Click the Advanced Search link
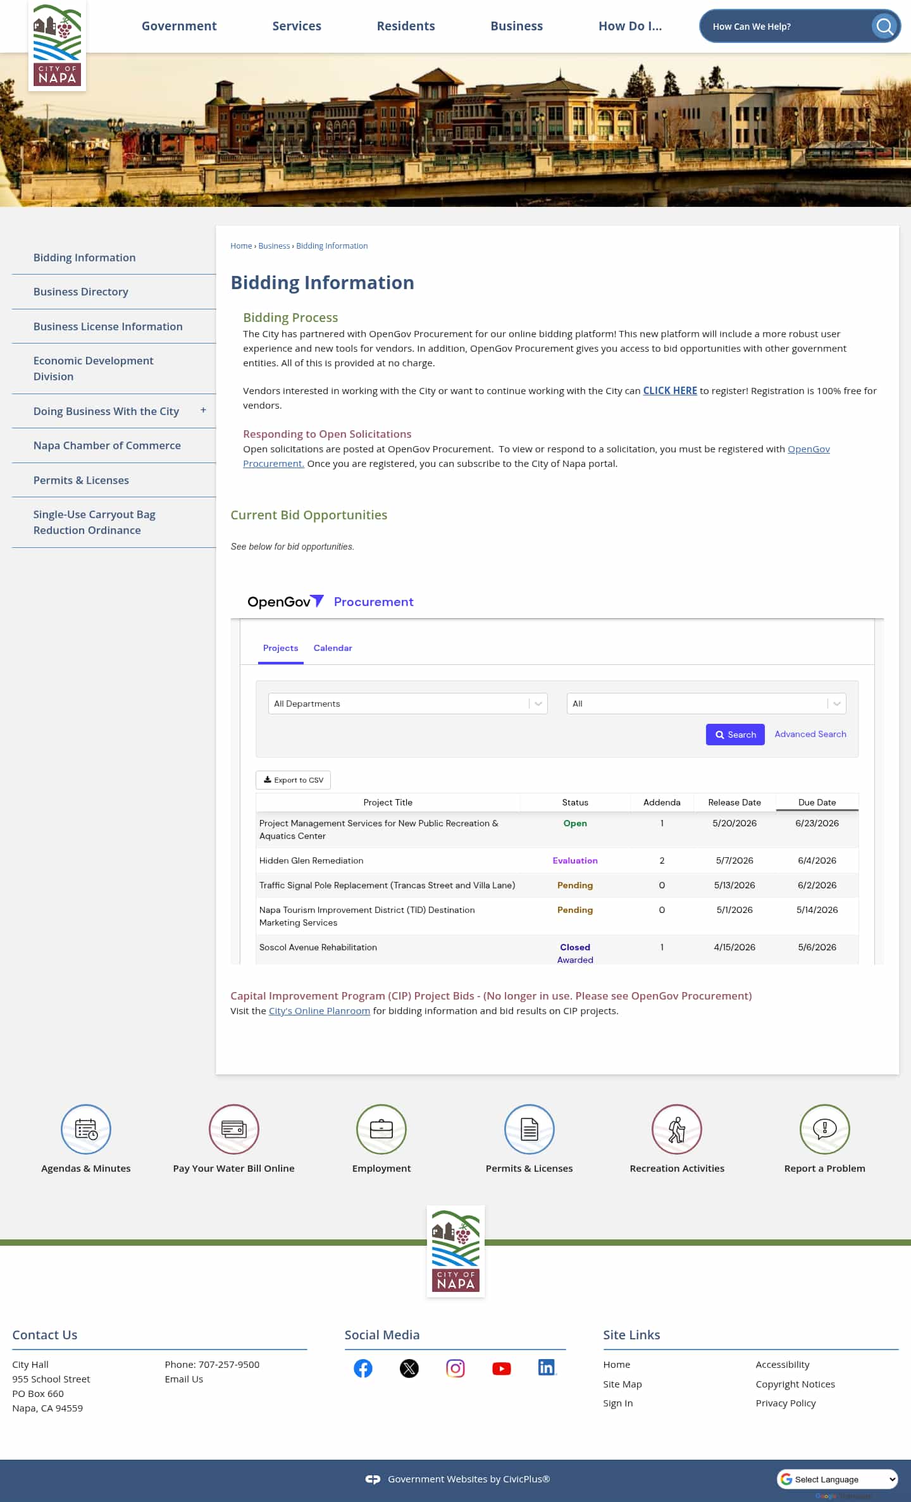This screenshot has width=911, height=1502. 810,734
